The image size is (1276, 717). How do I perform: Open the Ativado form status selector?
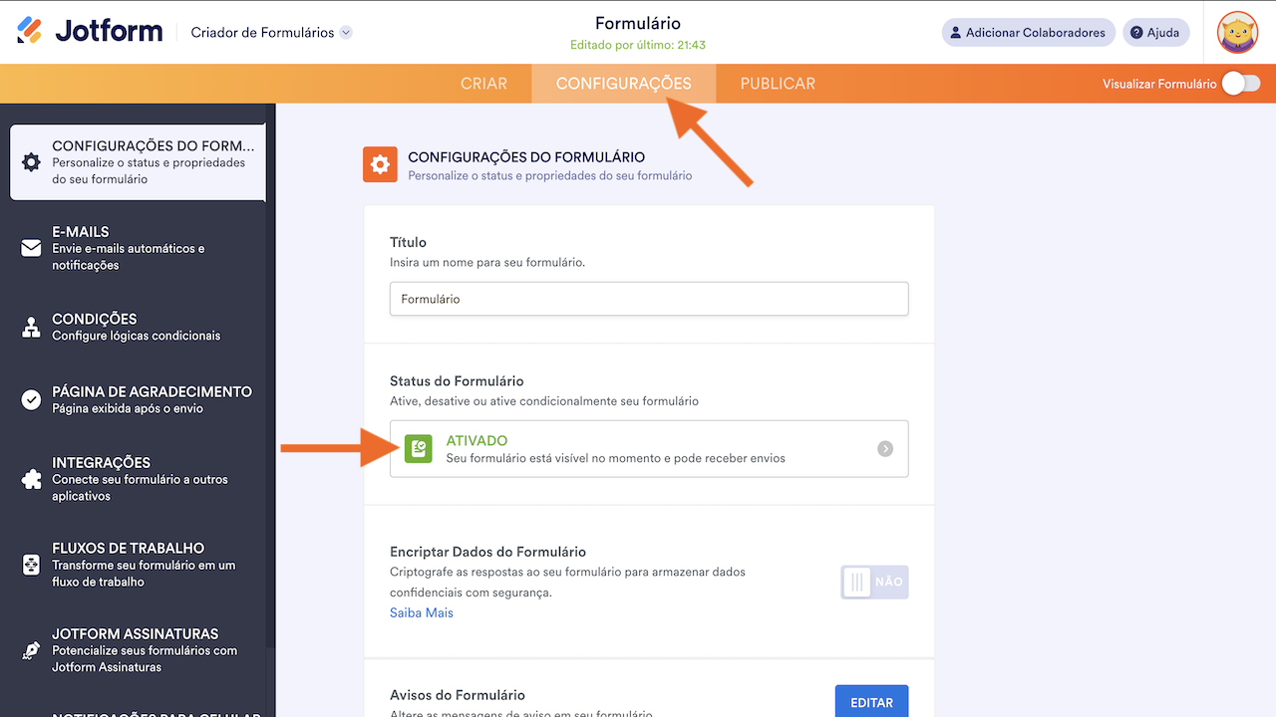(x=648, y=449)
